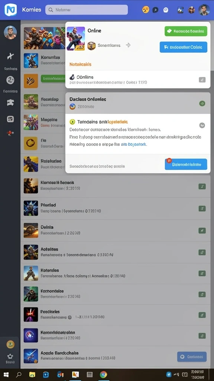Toggle the green check badge on Prierlad row

202,208
